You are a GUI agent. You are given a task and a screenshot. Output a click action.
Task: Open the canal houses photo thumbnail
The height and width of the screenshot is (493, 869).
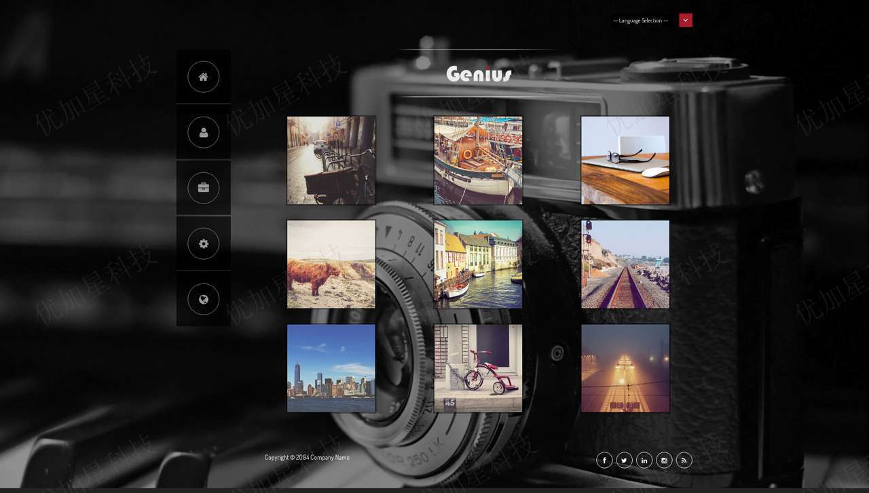[479, 264]
